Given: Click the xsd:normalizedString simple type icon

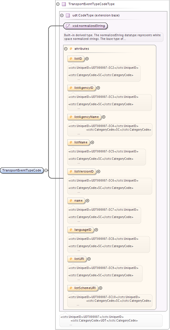Looking at the screenshot, I should [68, 26].
